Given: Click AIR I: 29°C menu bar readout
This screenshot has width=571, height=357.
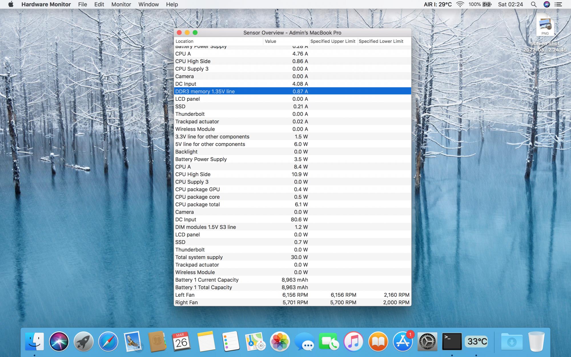Looking at the screenshot, I should pyautogui.click(x=437, y=4).
